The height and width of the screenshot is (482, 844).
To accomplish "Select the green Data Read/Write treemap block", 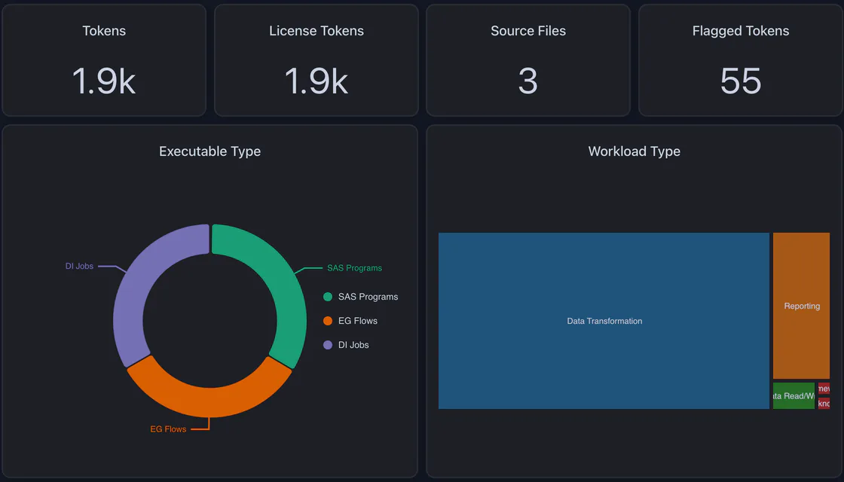I will [794, 396].
